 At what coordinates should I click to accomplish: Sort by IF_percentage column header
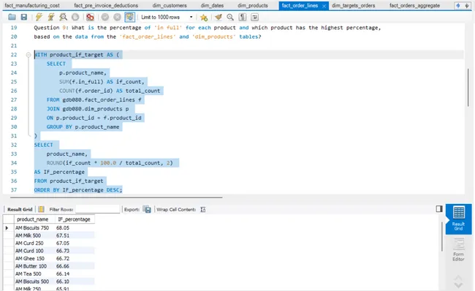point(75,219)
